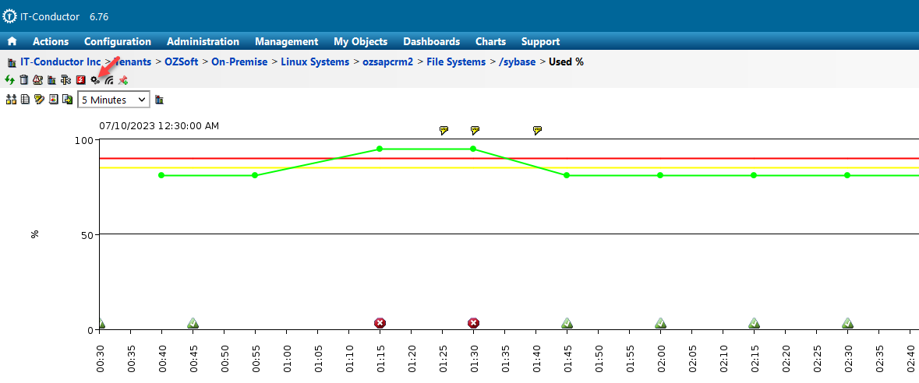
Task: Click the alert warning triangle toolbar icon
Action: 37,79
